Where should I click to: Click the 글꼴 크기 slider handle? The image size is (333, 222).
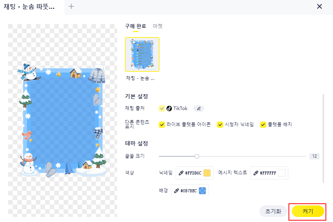coord(197,156)
